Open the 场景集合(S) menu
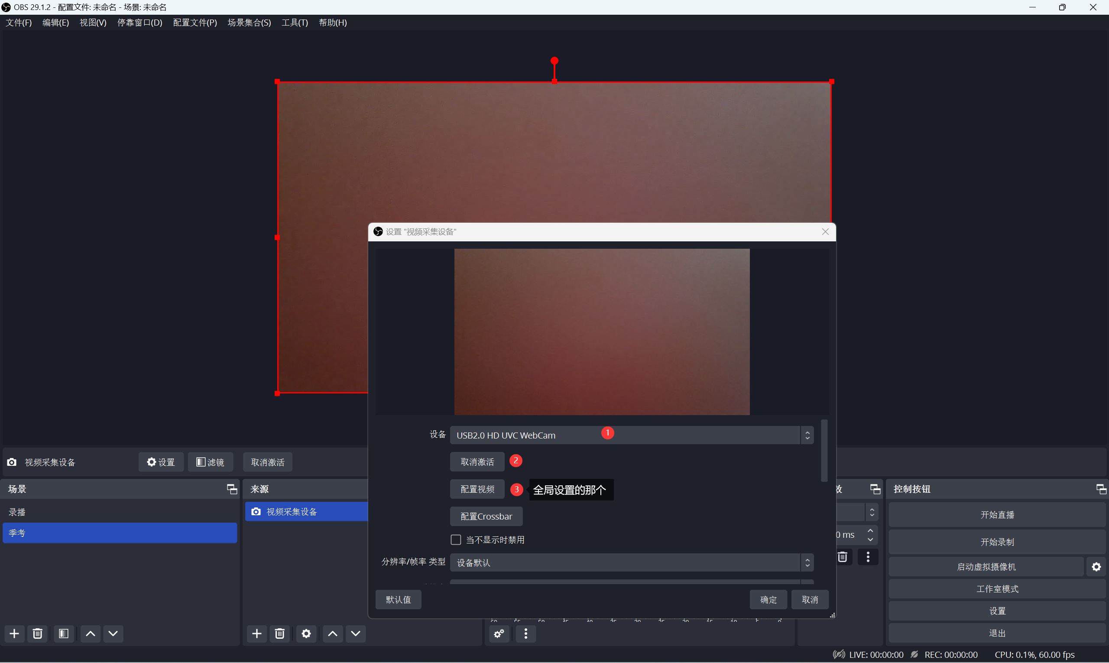Image resolution: width=1109 pixels, height=663 pixels. [249, 23]
